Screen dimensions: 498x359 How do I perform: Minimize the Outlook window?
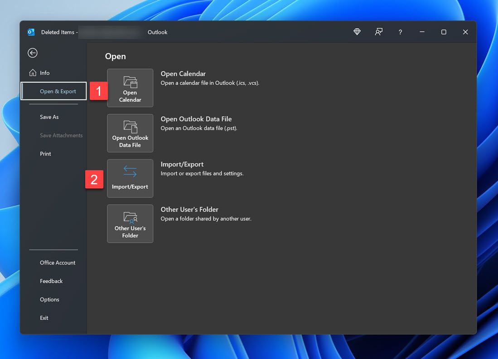[x=422, y=32]
